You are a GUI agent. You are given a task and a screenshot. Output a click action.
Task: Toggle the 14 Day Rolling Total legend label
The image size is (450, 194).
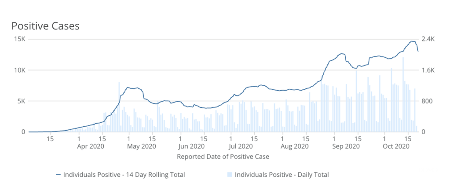click(124, 175)
